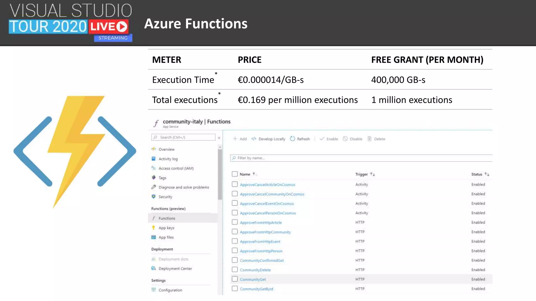Click the Security shield icon
Viewport: 536px width, 301px height.
click(x=154, y=196)
